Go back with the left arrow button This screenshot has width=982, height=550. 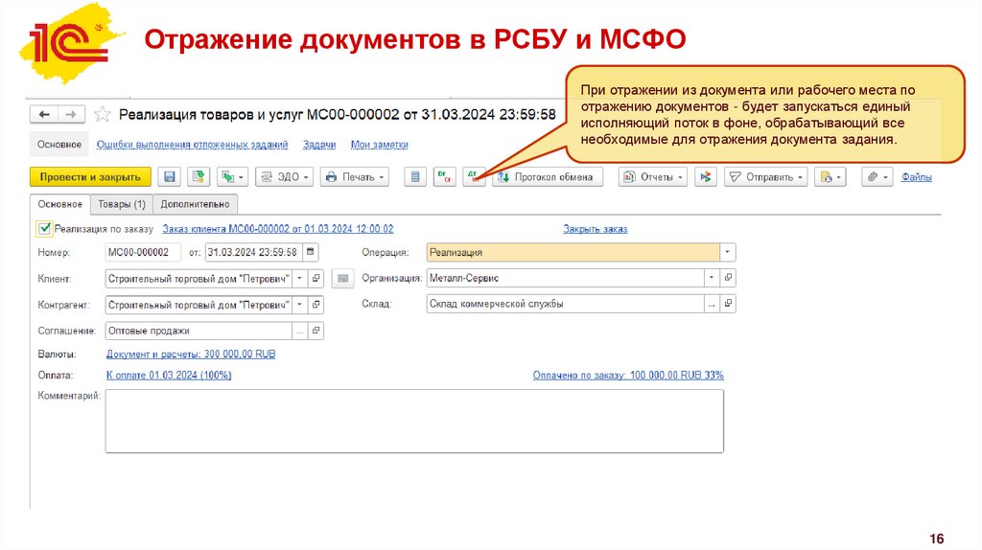[x=44, y=115]
